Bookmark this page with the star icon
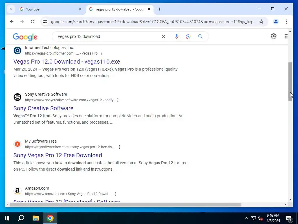This screenshot has height=224, width=298. tap(261, 22)
